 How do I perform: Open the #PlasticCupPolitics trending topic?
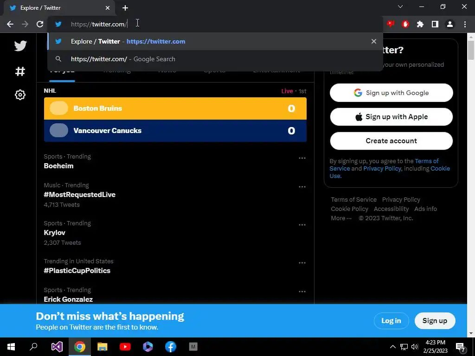[77, 271]
